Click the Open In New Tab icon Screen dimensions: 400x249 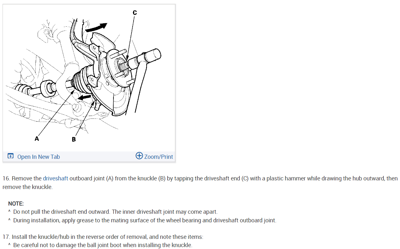click(x=11, y=156)
